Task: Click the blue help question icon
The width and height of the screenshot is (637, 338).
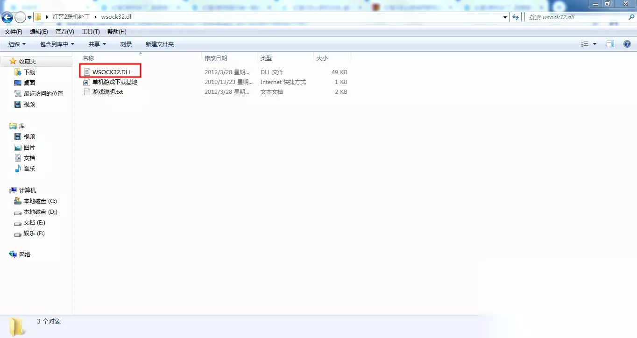Action: click(x=627, y=44)
